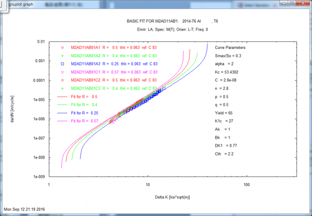Select the blue square marker for M2AD11AB01A3
The width and height of the screenshot is (312, 216).
click(63, 64)
